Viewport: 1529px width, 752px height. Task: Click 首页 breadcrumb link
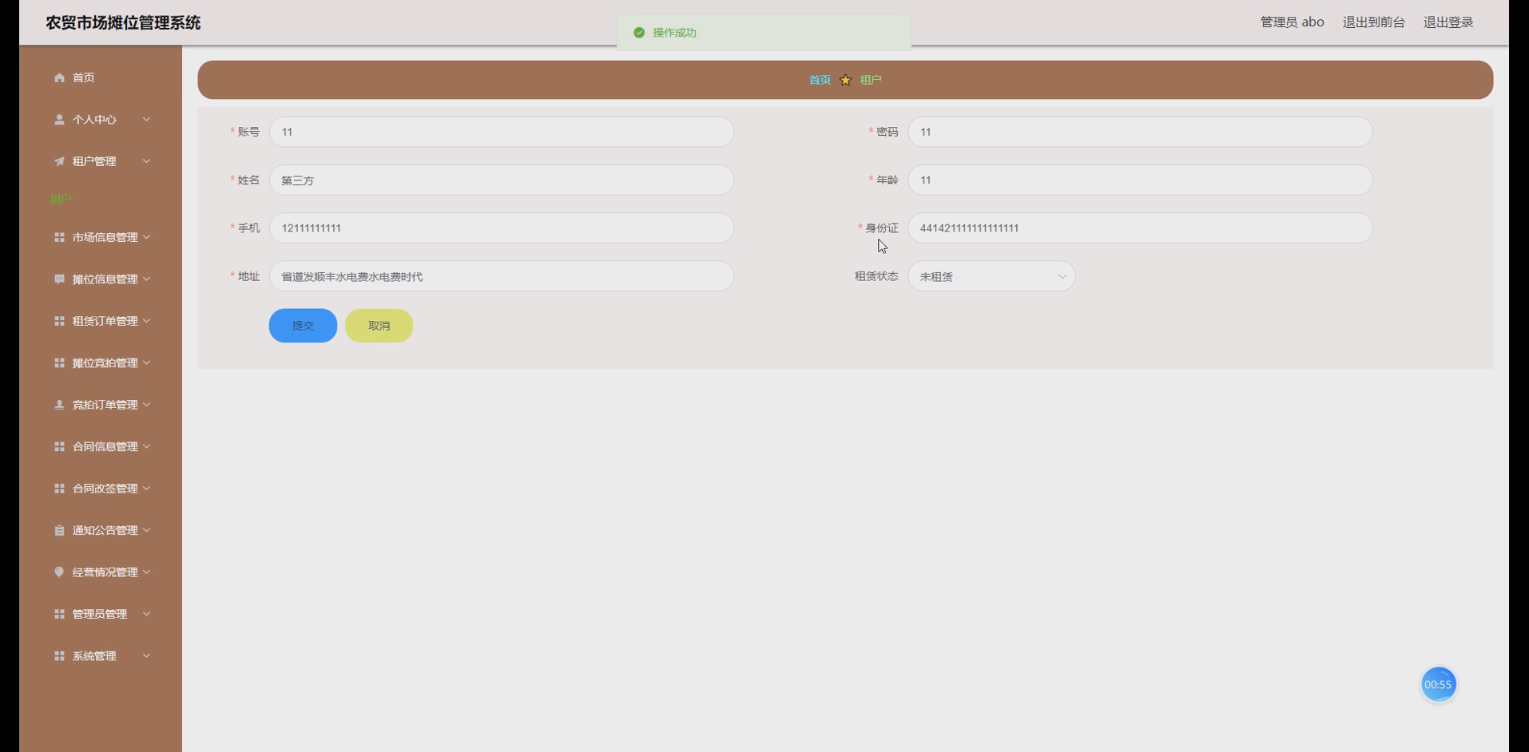(820, 80)
